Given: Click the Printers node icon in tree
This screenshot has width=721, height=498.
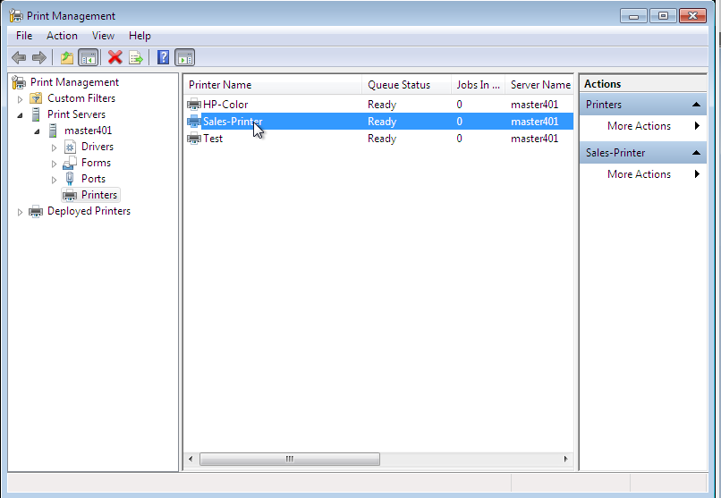Looking at the screenshot, I should pos(70,195).
